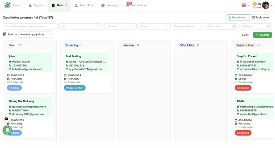Open the Notification bell icon
Viewport: 275px width, 148px height.
click(x=127, y=5)
